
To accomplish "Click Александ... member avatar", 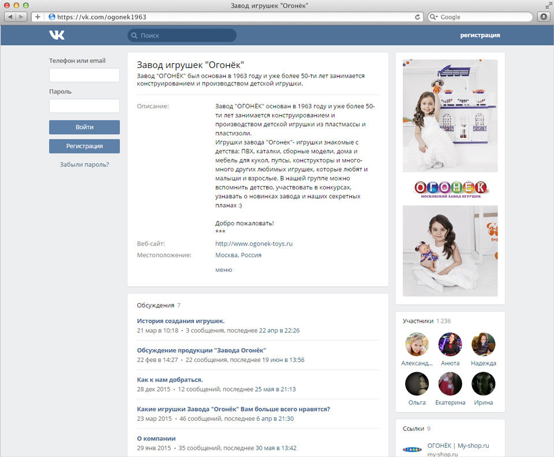I will pos(417,344).
